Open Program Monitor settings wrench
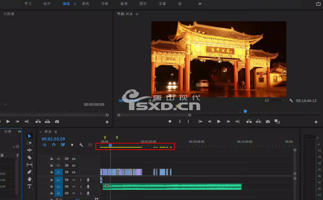 point(291,100)
